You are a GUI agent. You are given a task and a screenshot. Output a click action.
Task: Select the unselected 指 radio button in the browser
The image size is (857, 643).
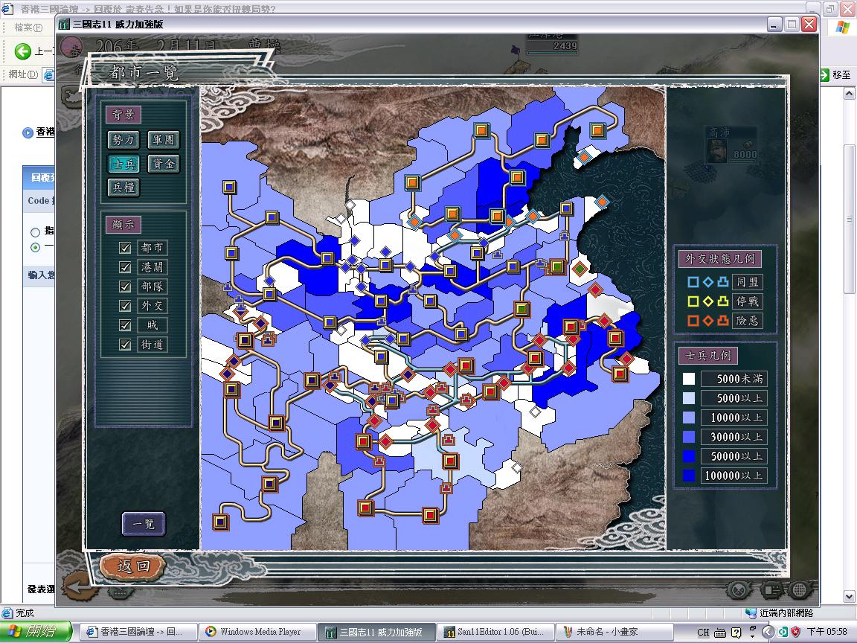tap(36, 232)
